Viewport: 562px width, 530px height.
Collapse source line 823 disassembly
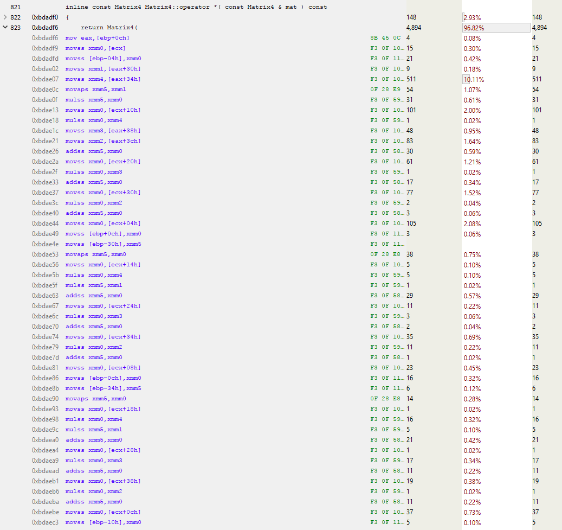tap(5, 28)
